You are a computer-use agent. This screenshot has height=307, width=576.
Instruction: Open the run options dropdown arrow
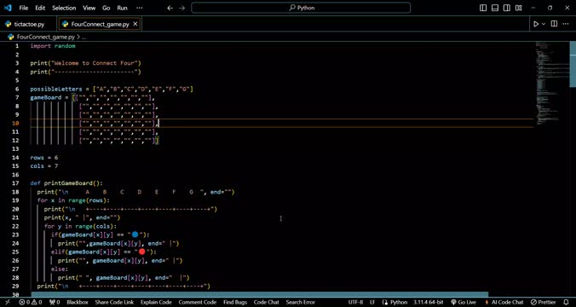coord(544,24)
